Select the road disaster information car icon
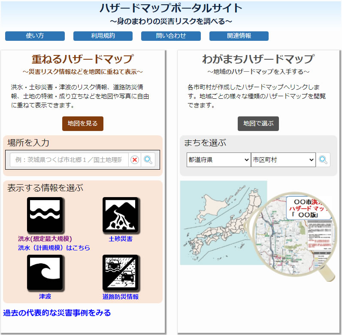Image resolution: width=342 pixels, height=335 pixels. pyautogui.click(x=121, y=273)
